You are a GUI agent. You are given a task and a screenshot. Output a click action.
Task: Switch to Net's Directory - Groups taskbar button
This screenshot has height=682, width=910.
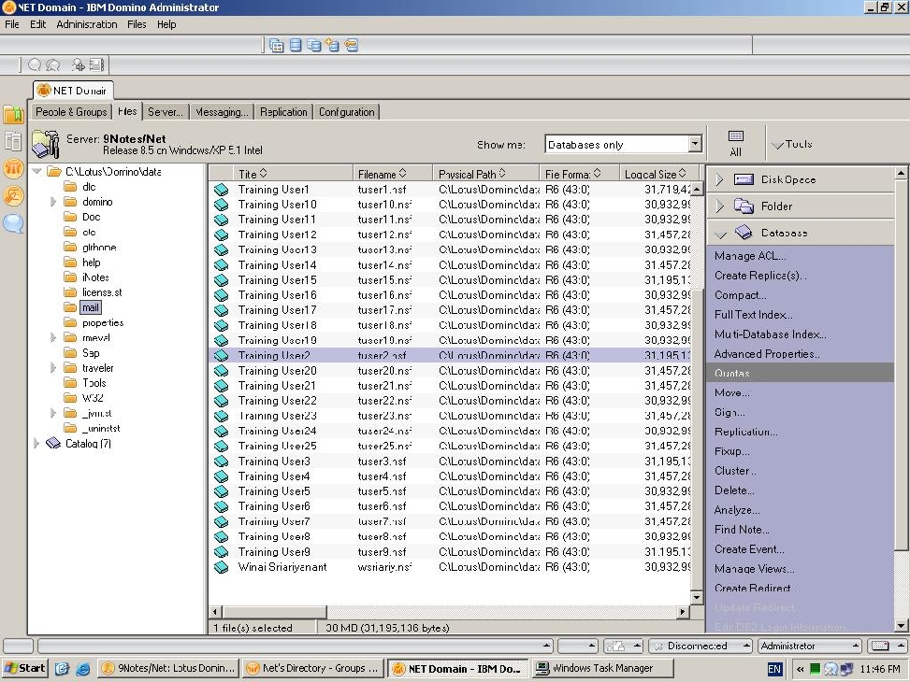click(313, 669)
